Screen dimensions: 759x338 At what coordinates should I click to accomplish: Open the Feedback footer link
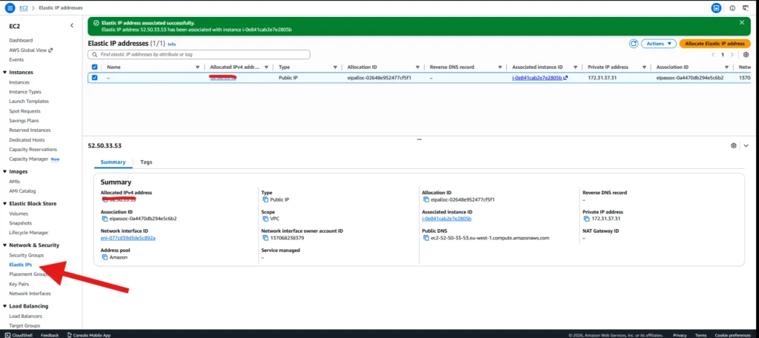click(x=50, y=335)
